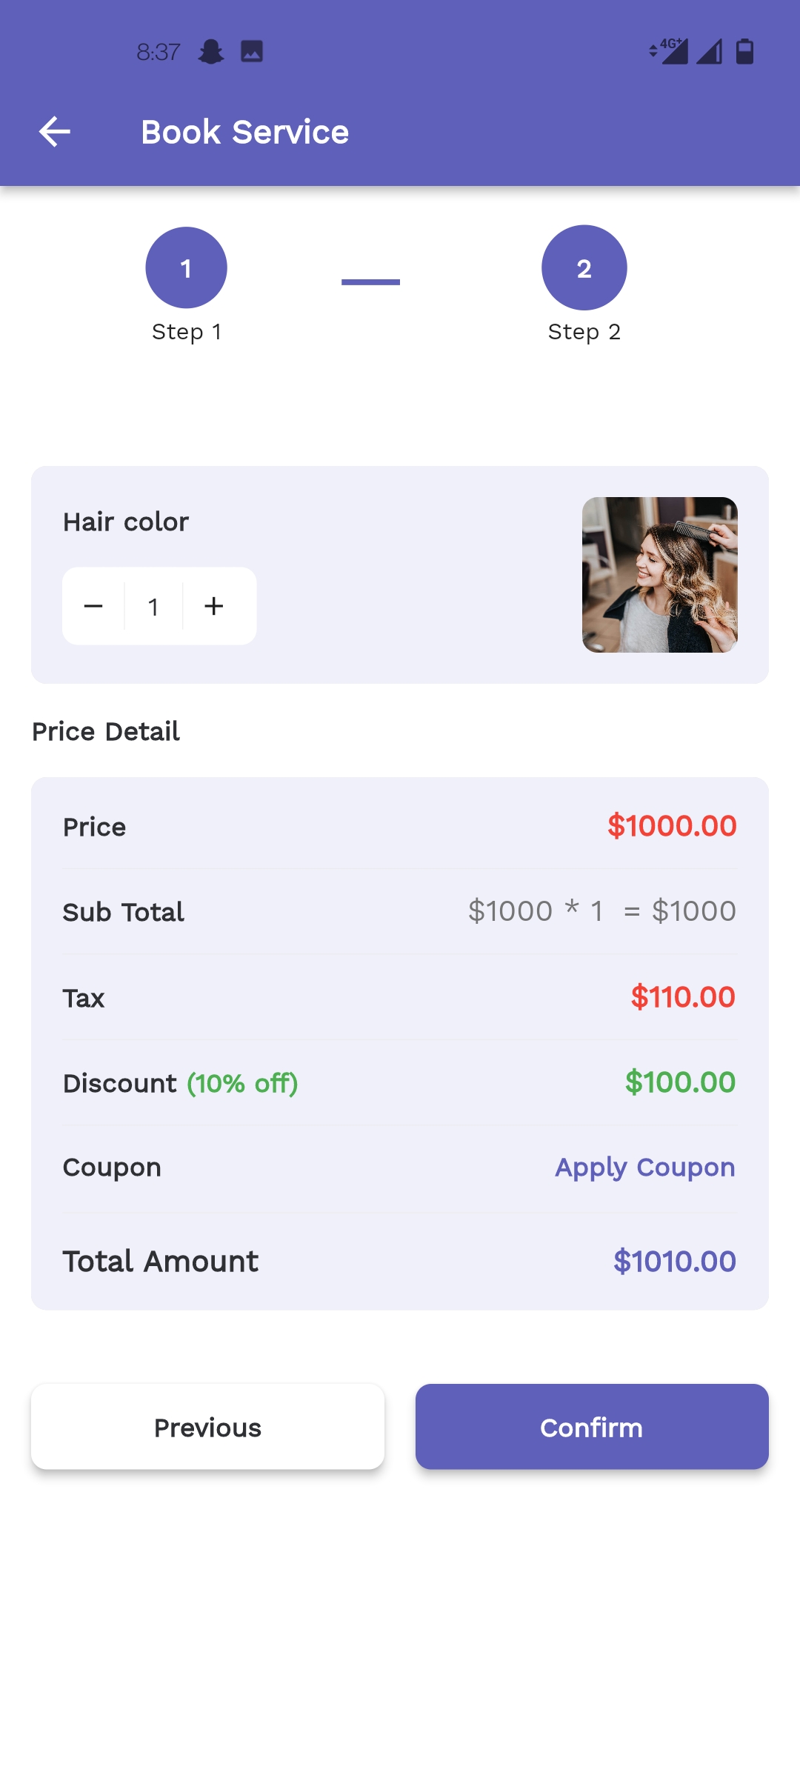
Task: Decrease Hair color quantity with minus
Action: pos(93,606)
